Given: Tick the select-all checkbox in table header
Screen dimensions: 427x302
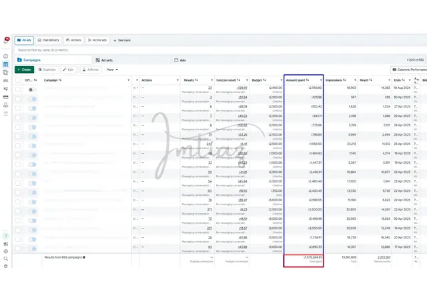Looking at the screenshot, I should [x=18, y=80].
